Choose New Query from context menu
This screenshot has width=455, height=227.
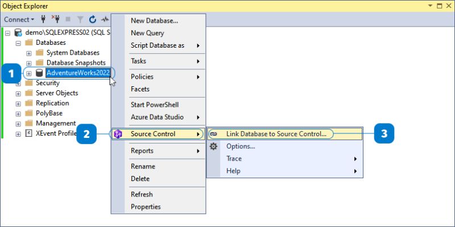coord(159,33)
